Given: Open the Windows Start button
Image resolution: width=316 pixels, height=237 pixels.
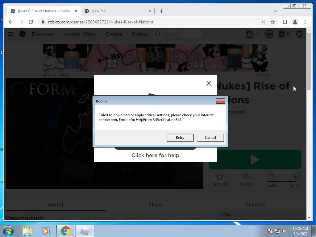Looking at the screenshot, I should [x=8, y=231].
